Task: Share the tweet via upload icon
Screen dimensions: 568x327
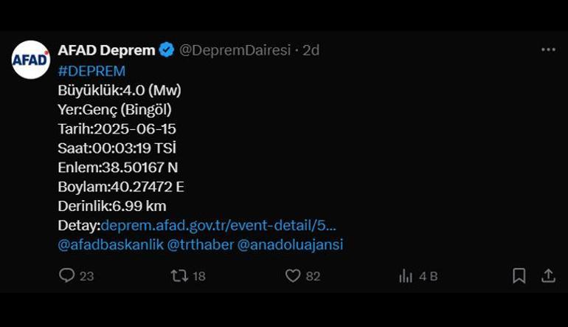Action: point(548,276)
